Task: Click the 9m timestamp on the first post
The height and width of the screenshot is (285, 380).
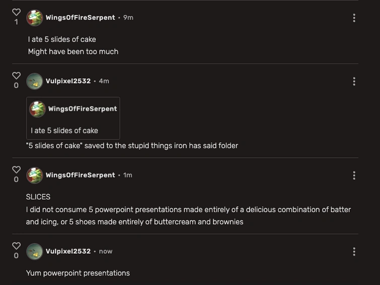Action: 128,18
